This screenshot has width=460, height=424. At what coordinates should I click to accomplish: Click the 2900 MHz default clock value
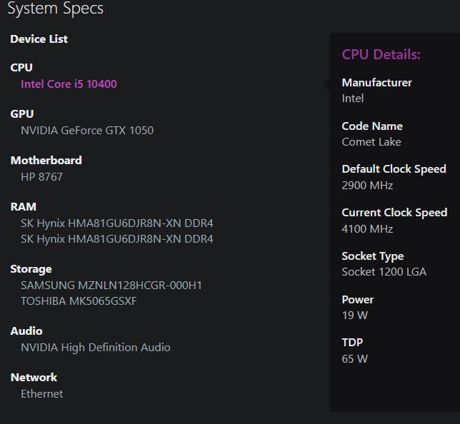coord(367,186)
